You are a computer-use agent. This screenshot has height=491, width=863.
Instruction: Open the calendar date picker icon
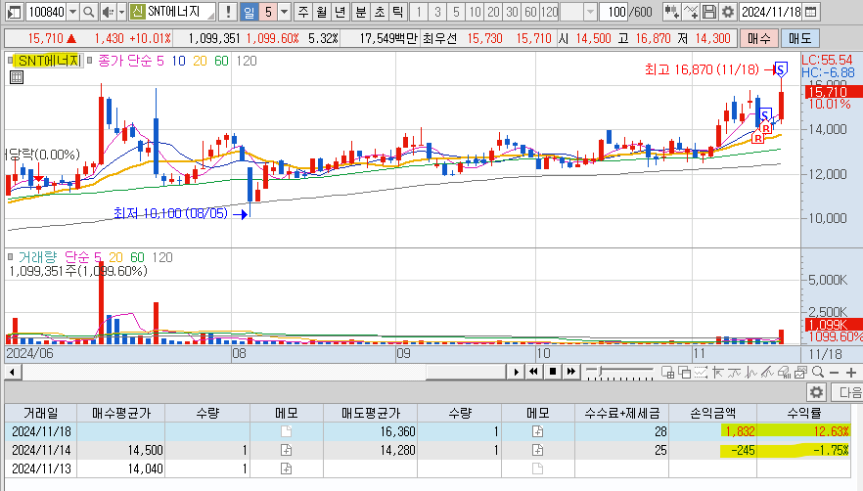810,12
